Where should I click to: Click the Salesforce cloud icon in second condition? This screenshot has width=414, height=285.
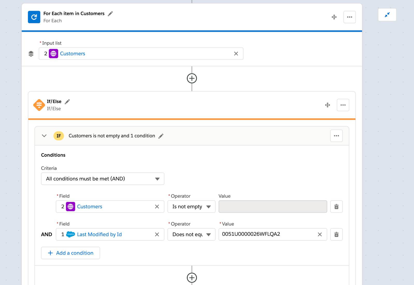71,234
